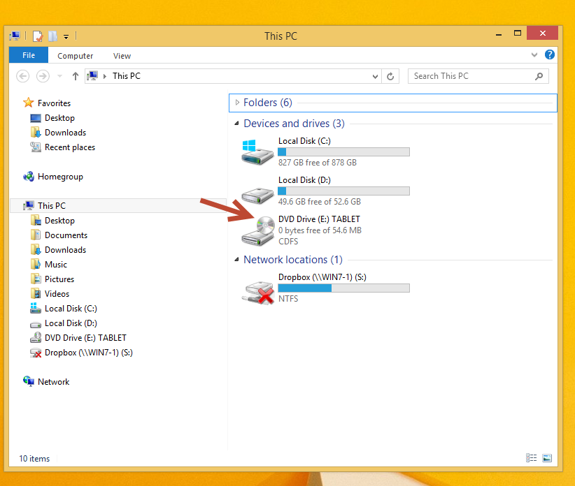Viewport: 575px width, 486px height.
Task: Click "10 items" status bar text
Action: click(x=34, y=459)
